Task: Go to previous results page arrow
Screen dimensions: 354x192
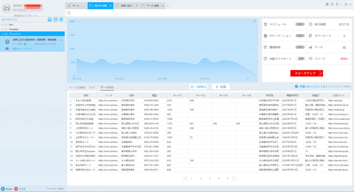Action: click(185, 178)
